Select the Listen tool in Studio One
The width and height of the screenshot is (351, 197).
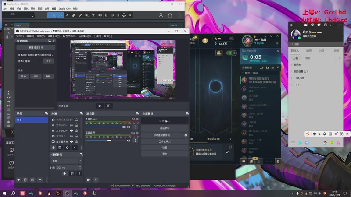click(100, 15)
